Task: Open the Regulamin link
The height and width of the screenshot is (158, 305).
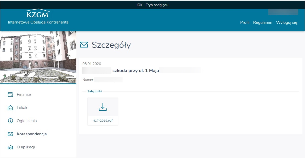Action: pyautogui.click(x=263, y=22)
